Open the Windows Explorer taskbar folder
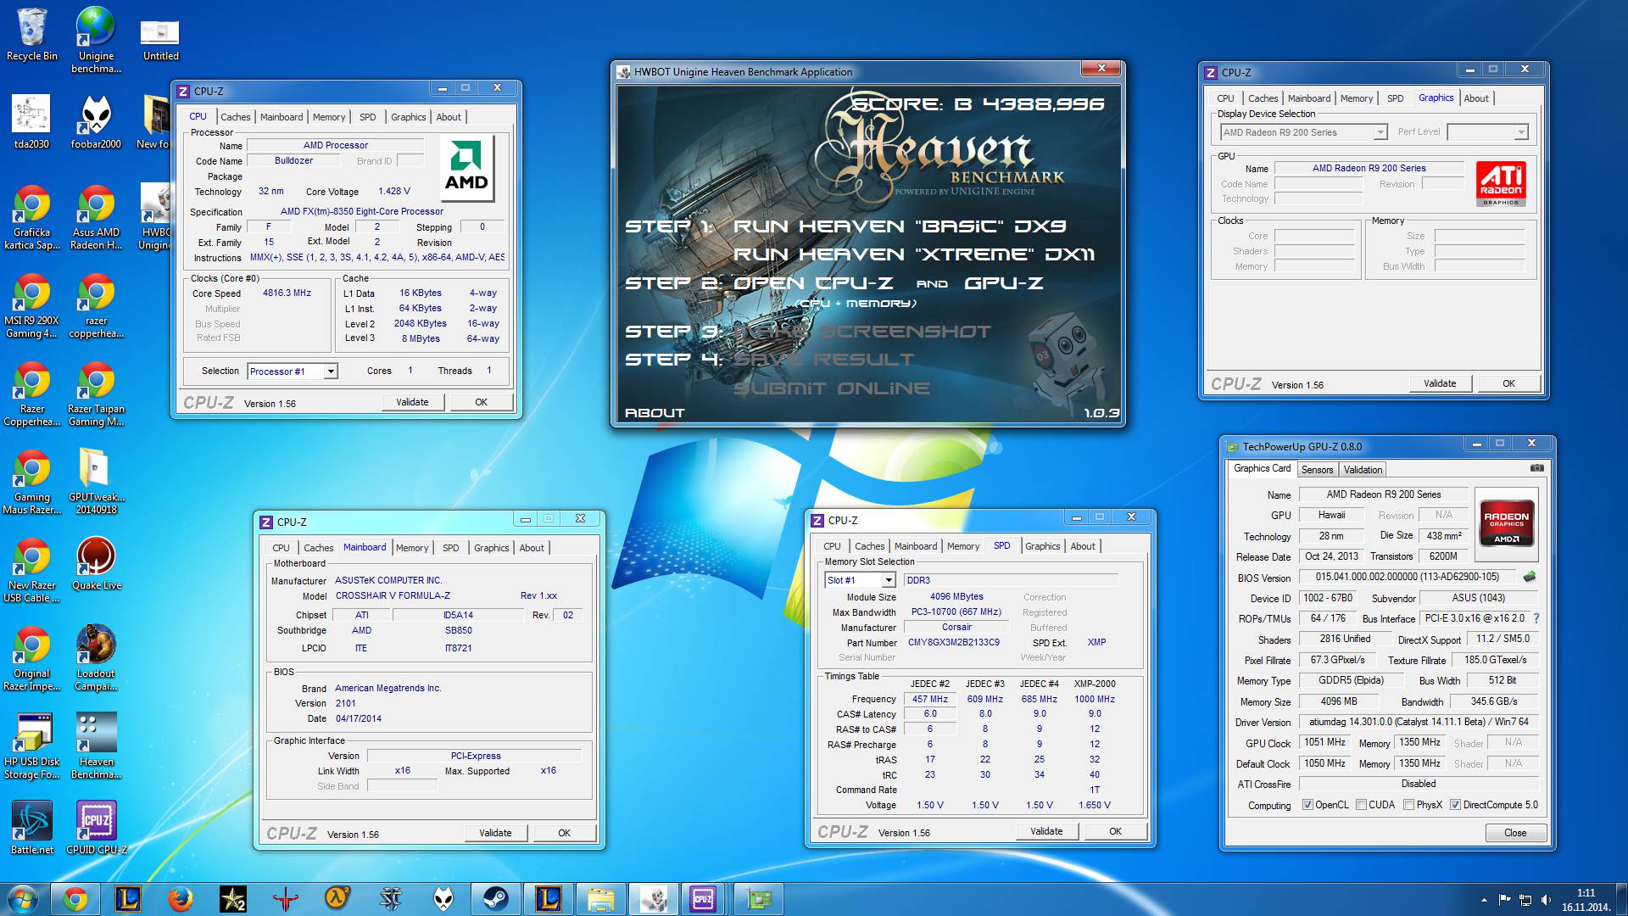 [600, 899]
